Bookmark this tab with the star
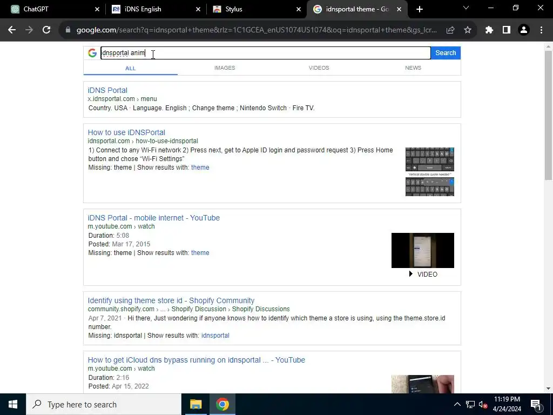The image size is (553, 415). tap(468, 30)
